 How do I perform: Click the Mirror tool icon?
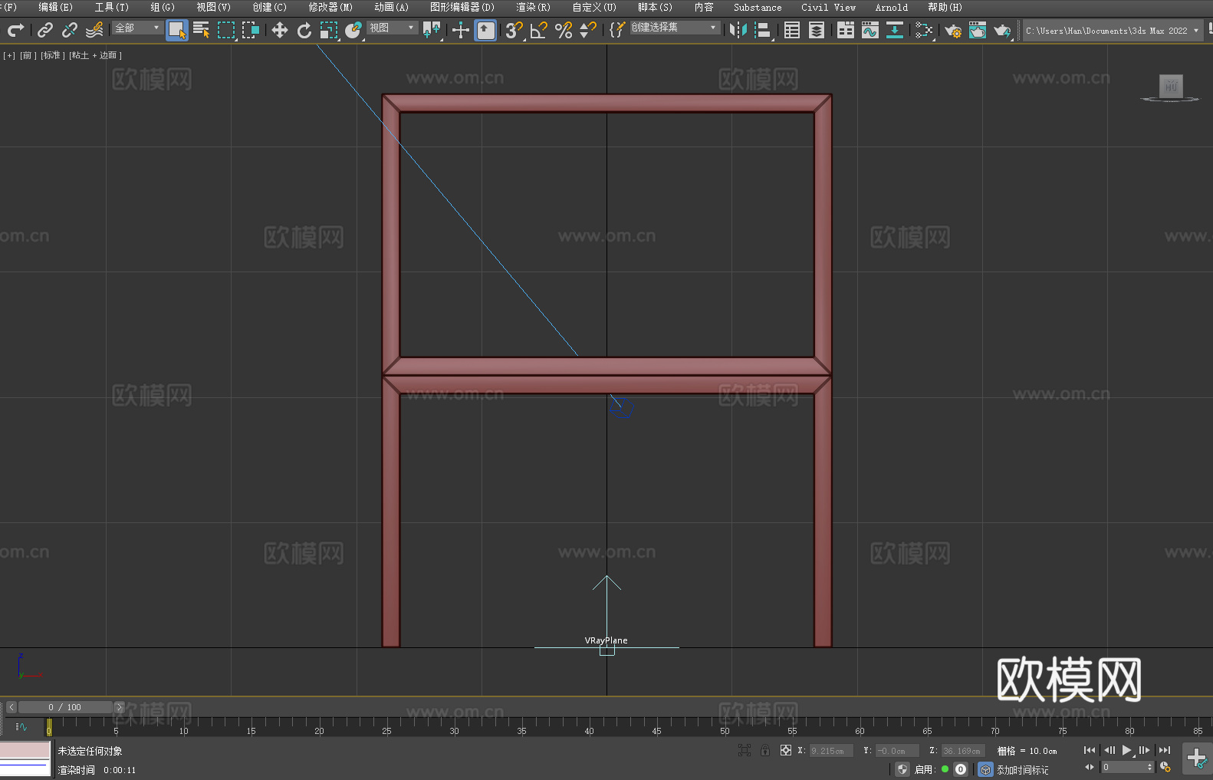(x=738, y=30)
